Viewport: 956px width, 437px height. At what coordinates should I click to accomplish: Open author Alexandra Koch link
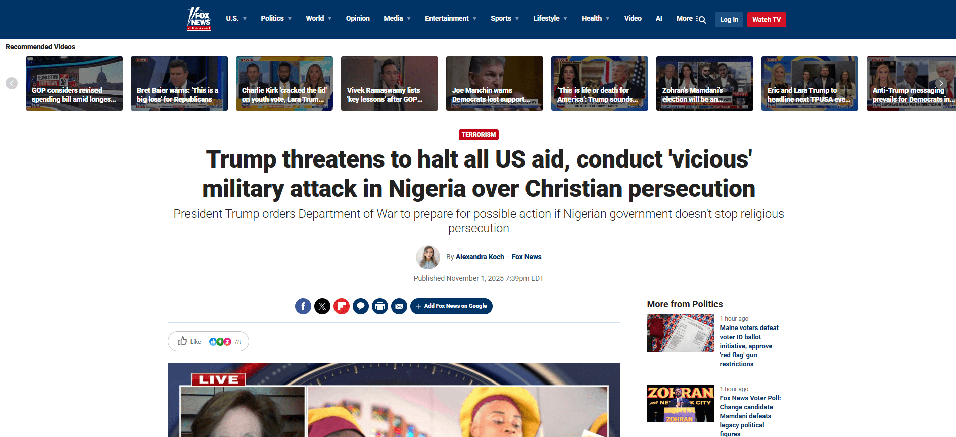point(480,257)
